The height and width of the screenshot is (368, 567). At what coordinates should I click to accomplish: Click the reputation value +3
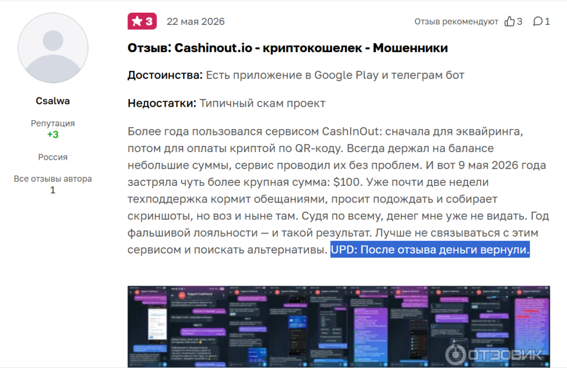pos(53,134)
